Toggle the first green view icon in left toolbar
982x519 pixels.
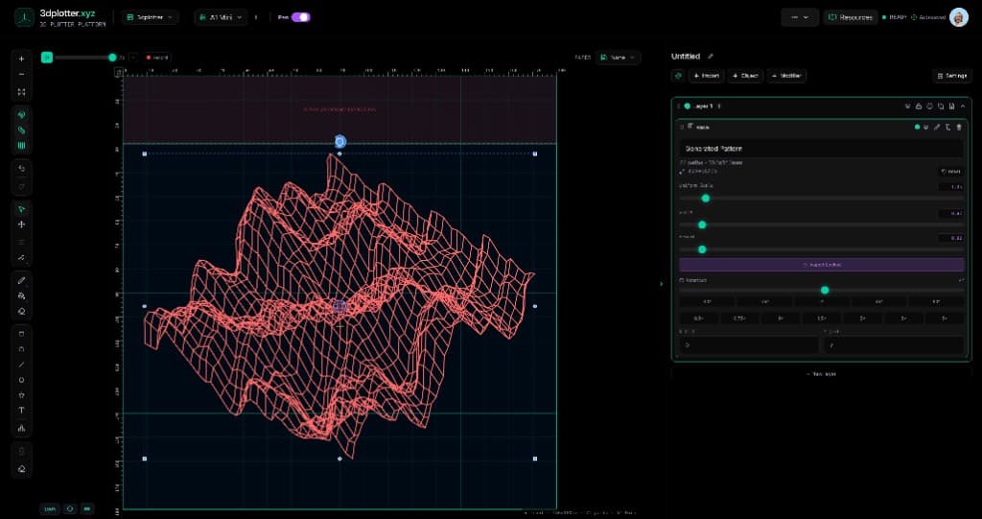pos(22,115)
